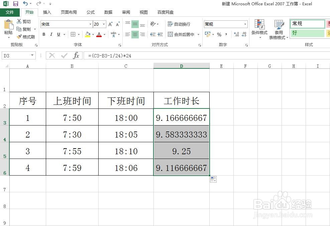
Task: Open the font group dialog launcher
Action: tap(120, 45)
